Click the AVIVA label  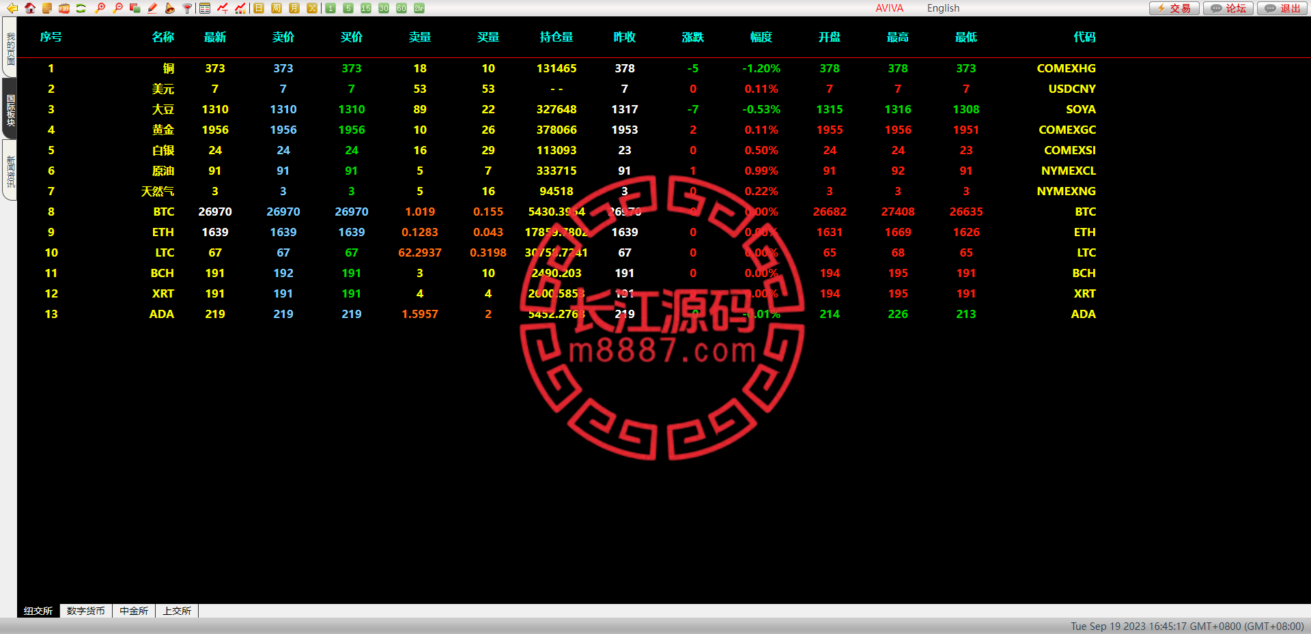tap(890, 8)
